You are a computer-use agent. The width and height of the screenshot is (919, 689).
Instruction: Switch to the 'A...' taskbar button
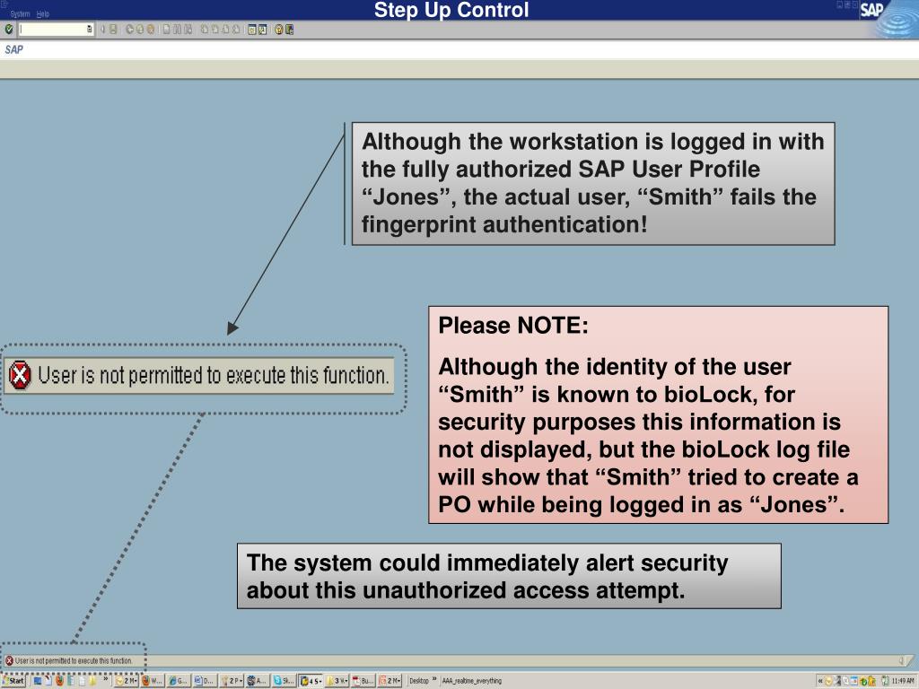point(258,681)
